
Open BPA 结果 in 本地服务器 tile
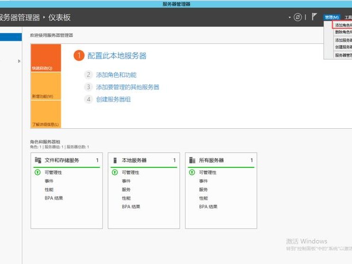pyautogui.click(x=131, y=206)
